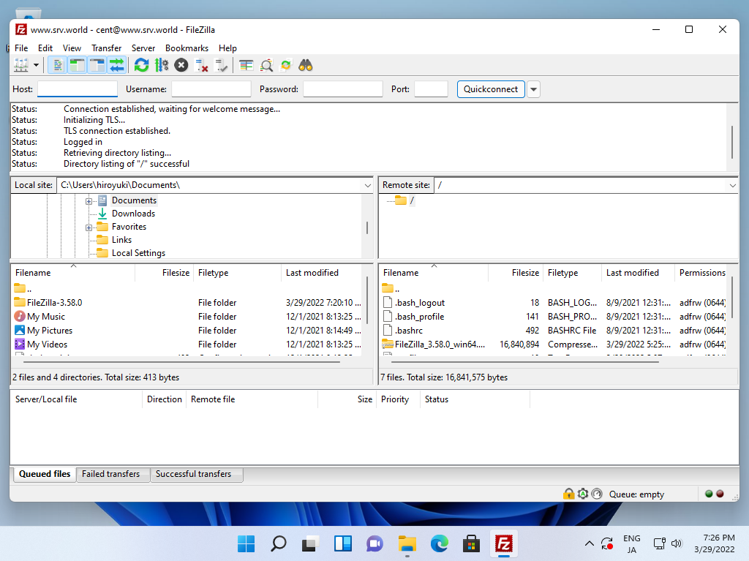
Task: Open the Local site path dropdown
Action: (x=367, y=186)
